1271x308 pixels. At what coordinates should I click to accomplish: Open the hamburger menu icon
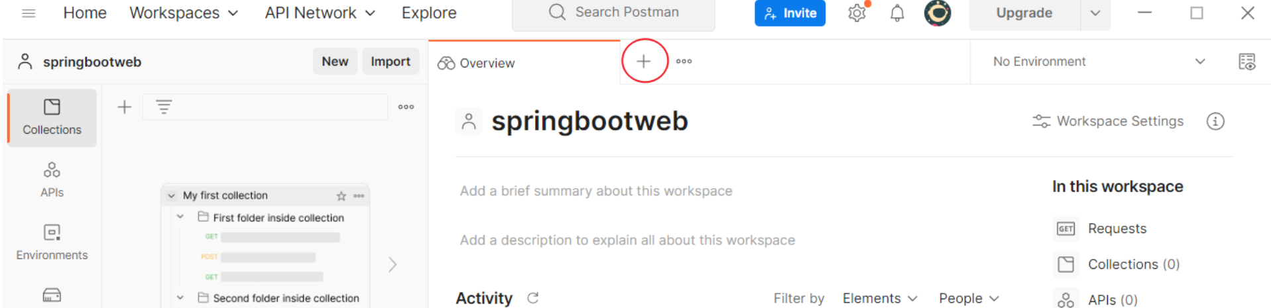[29, 13]
